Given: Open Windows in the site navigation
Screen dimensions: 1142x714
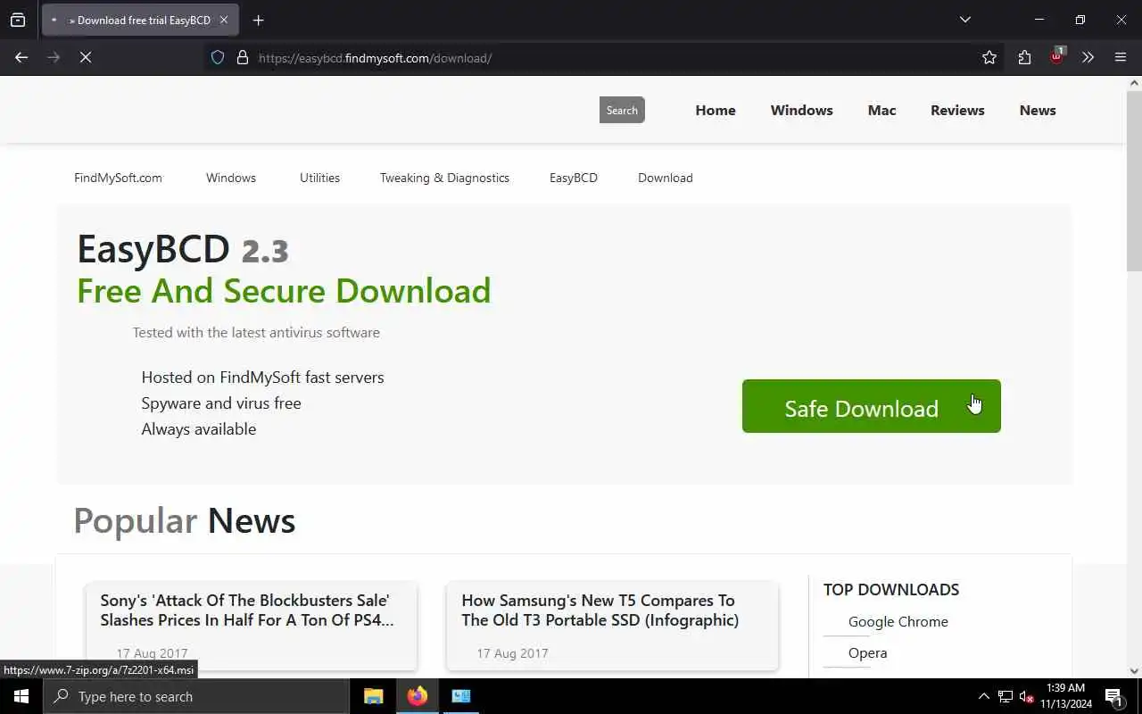Looking at the screenshot, I should click(x=801, y=110).
